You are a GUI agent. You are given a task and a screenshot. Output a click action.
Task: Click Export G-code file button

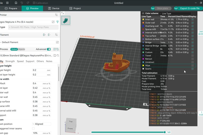190,8
